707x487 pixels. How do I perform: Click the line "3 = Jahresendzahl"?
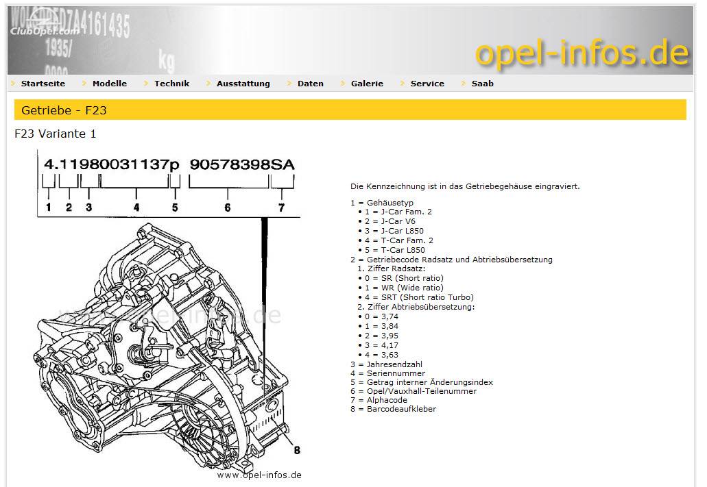[386, 364]
